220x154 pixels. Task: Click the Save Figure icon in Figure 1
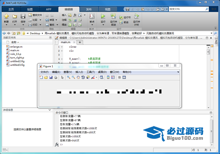[51, 77]
